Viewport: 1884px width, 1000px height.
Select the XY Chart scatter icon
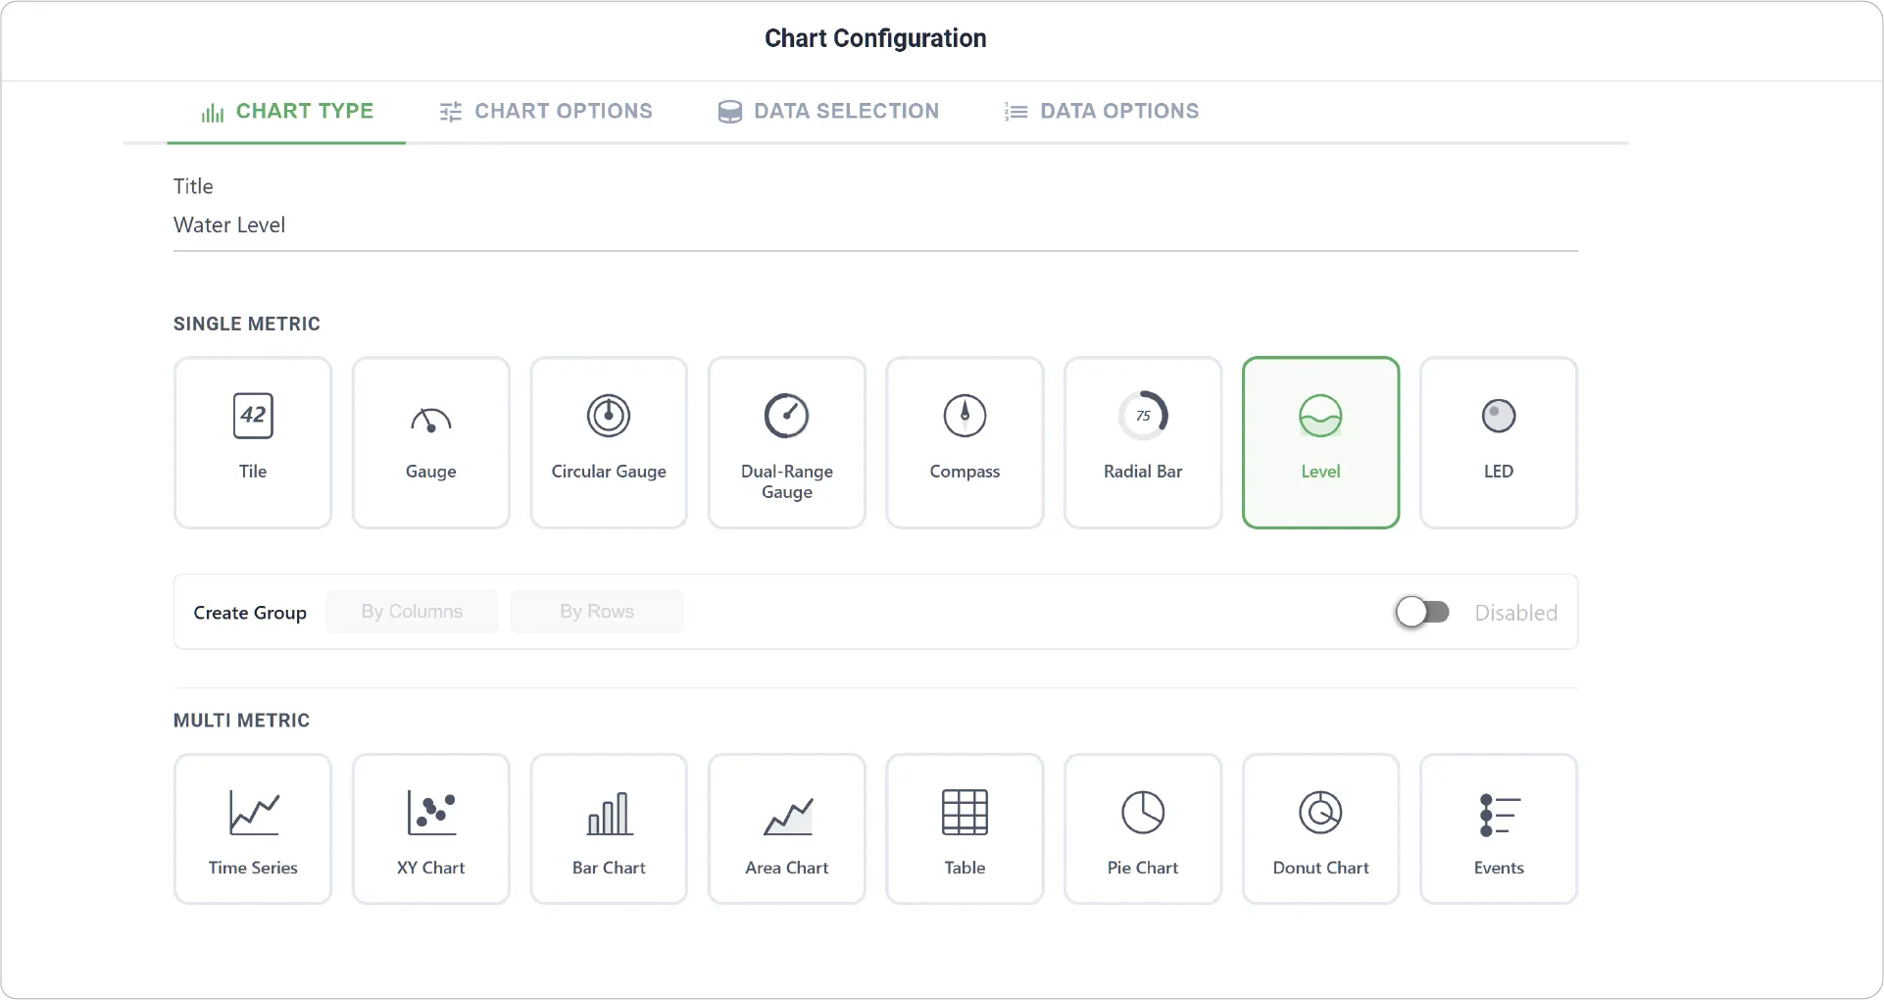click(x=431, y=828)
